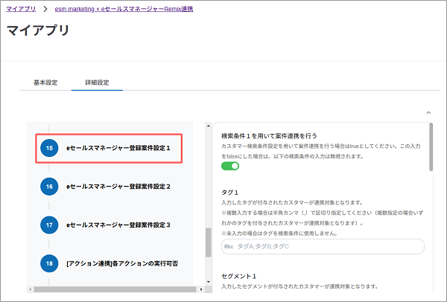447x302 pixels.
Task: Toggle 検索条件1を用いて案件連携を行う switch off
Action: point(230,166)
